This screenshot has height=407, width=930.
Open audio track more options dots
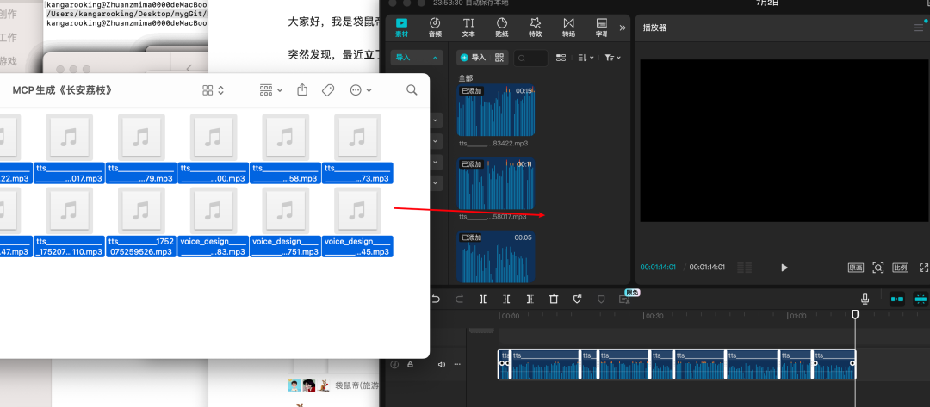point(456,364)
